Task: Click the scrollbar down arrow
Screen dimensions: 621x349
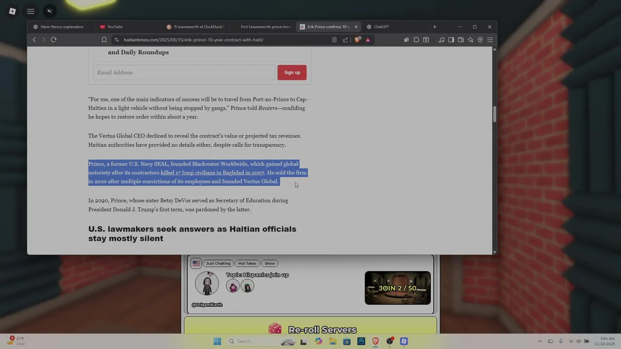Action: [495, 252]
